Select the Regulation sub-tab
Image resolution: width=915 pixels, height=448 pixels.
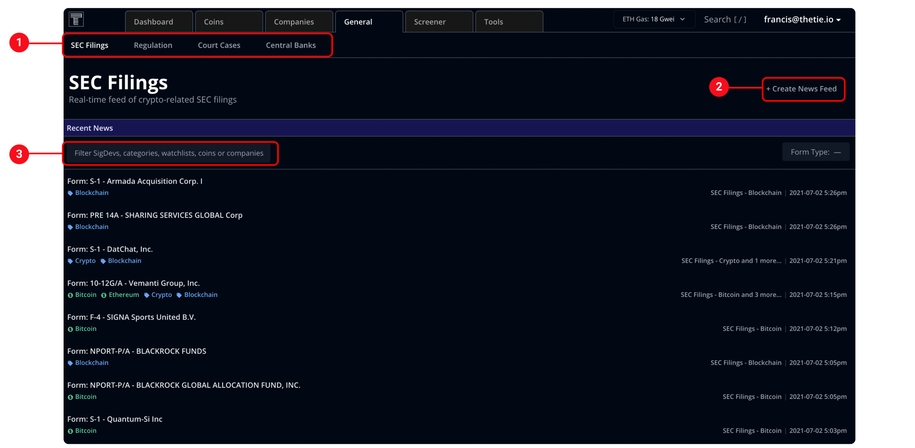(x=153, y=45)
